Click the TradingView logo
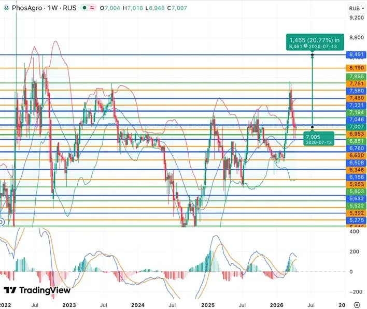 [37, 291]
